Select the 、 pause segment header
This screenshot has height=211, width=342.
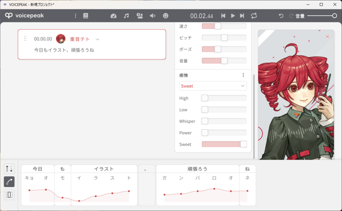pos(147,169)
